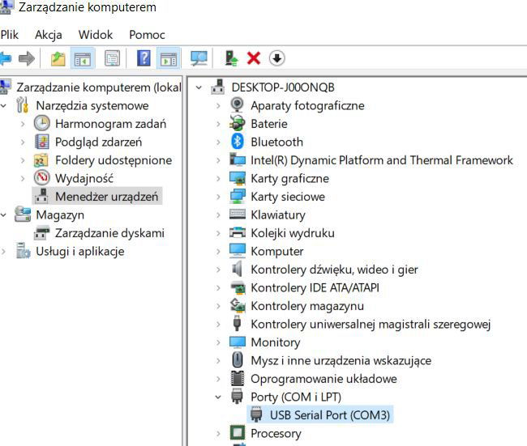The height and width of the screenshot is (446, 527).
Task: Click the Scan for hardware changes icon
Action: coord(199,58)
